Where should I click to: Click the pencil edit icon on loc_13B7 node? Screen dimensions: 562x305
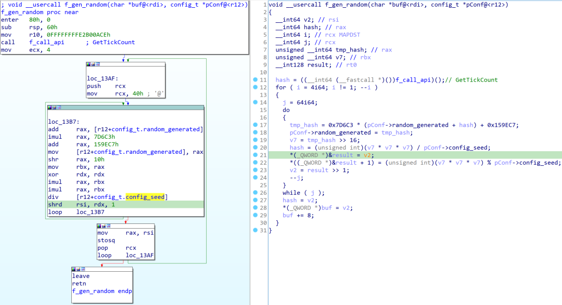(x=54, y=107)
